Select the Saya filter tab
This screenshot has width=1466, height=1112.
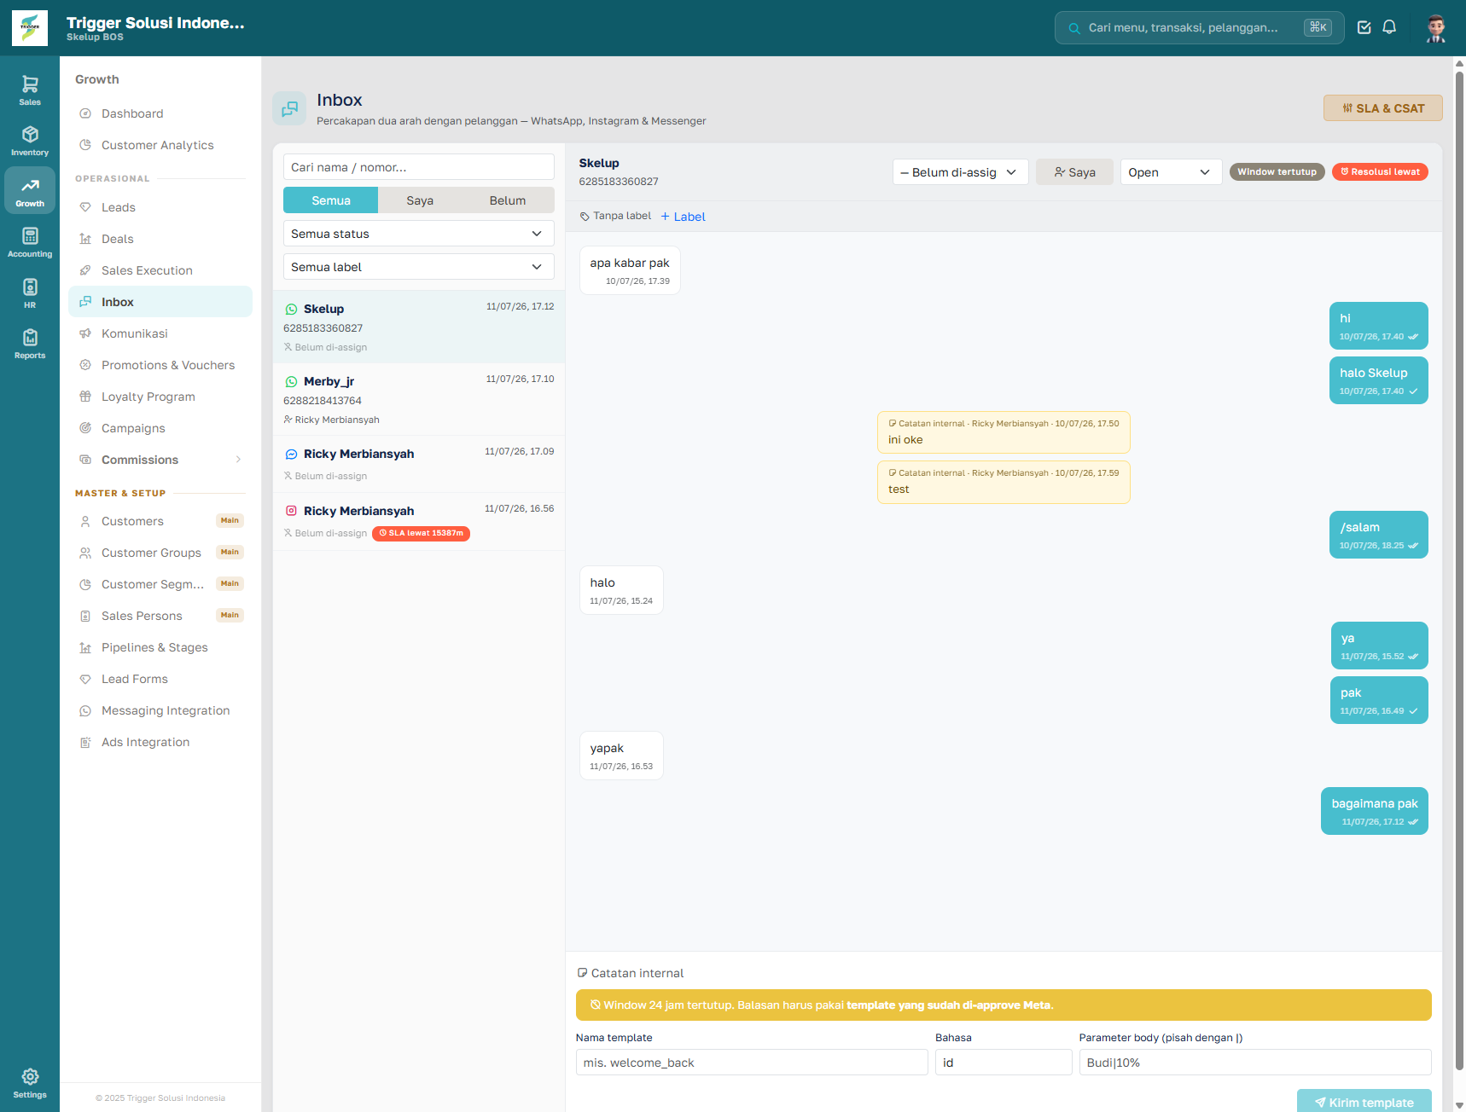point(420,200)
